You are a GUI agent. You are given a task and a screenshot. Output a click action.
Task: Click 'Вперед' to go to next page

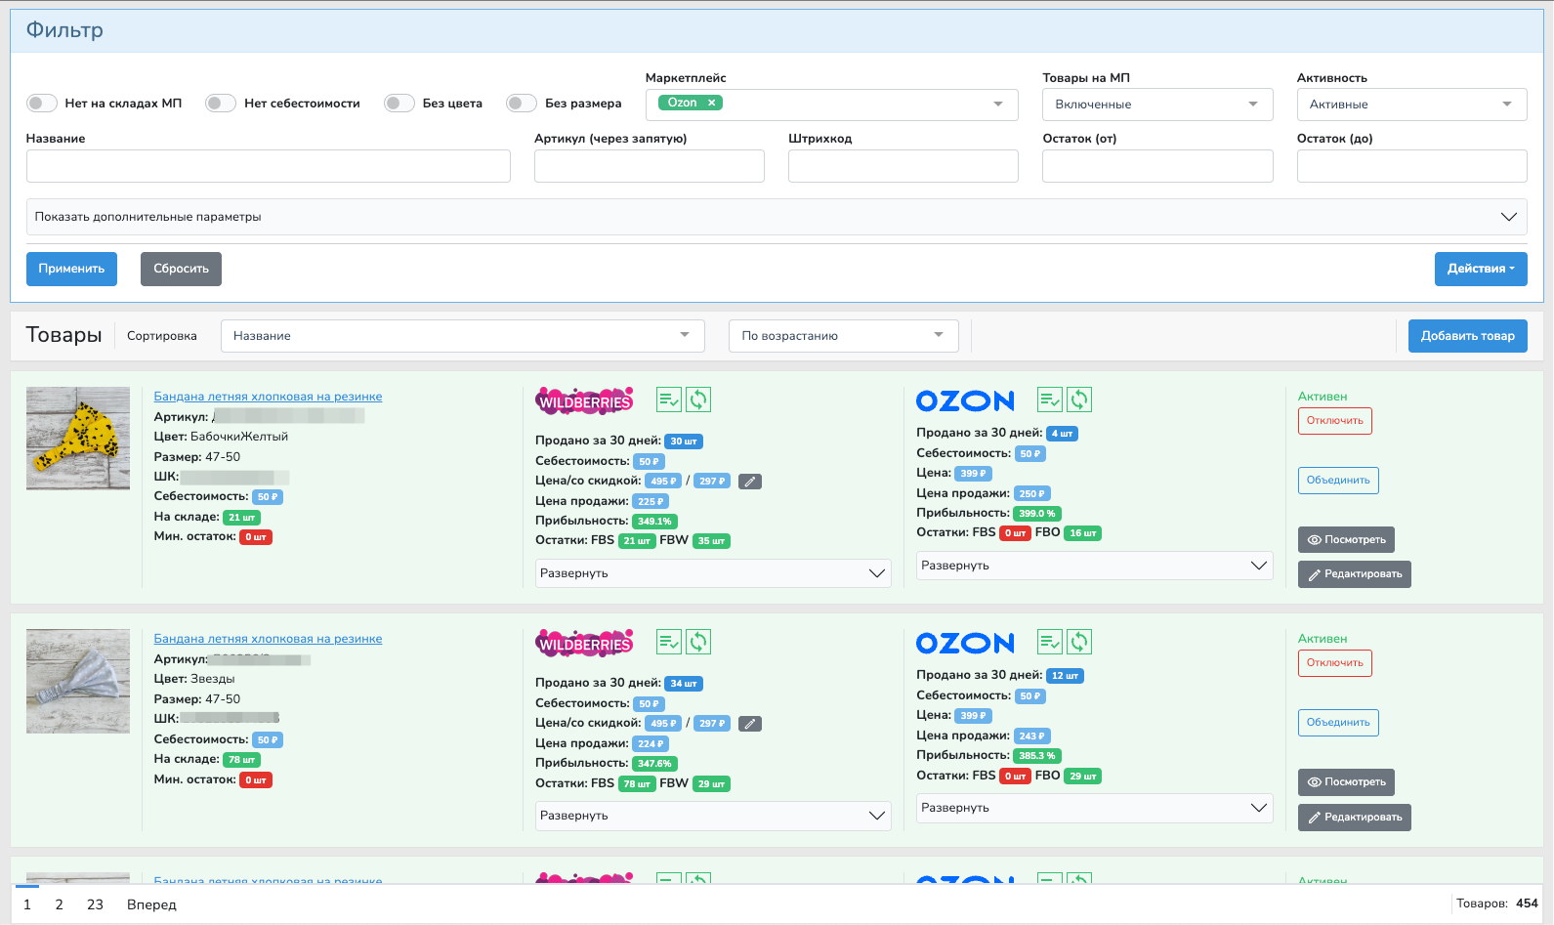151,904
